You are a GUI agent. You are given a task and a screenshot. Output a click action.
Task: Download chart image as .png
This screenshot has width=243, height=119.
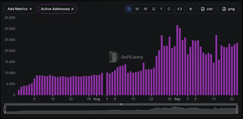click(x=228, y=9)
